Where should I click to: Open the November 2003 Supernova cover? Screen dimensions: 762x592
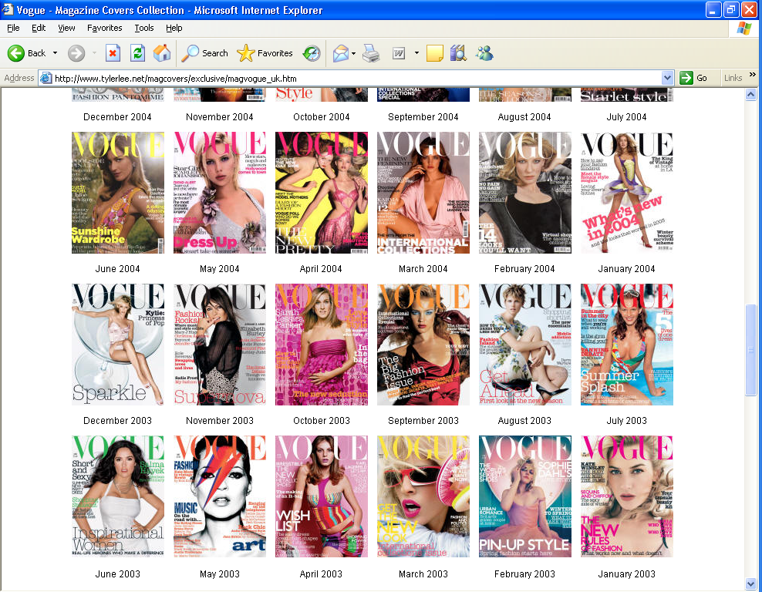coord(220,345)
